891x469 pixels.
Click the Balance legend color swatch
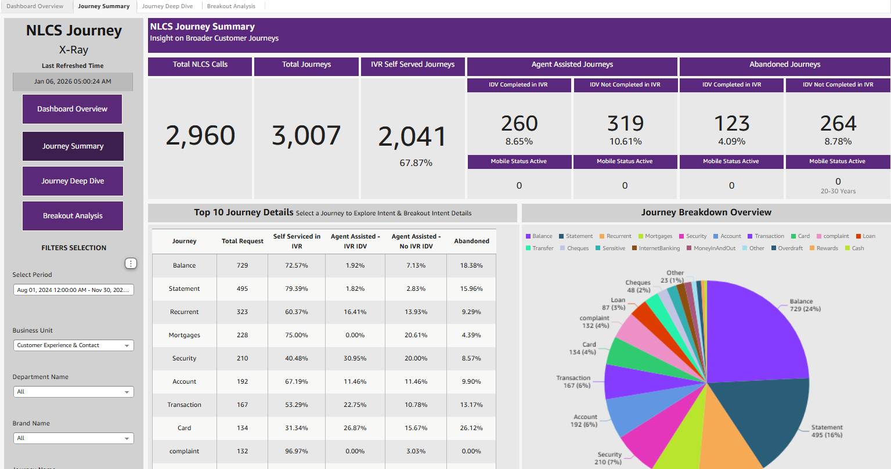pos(528,236)
